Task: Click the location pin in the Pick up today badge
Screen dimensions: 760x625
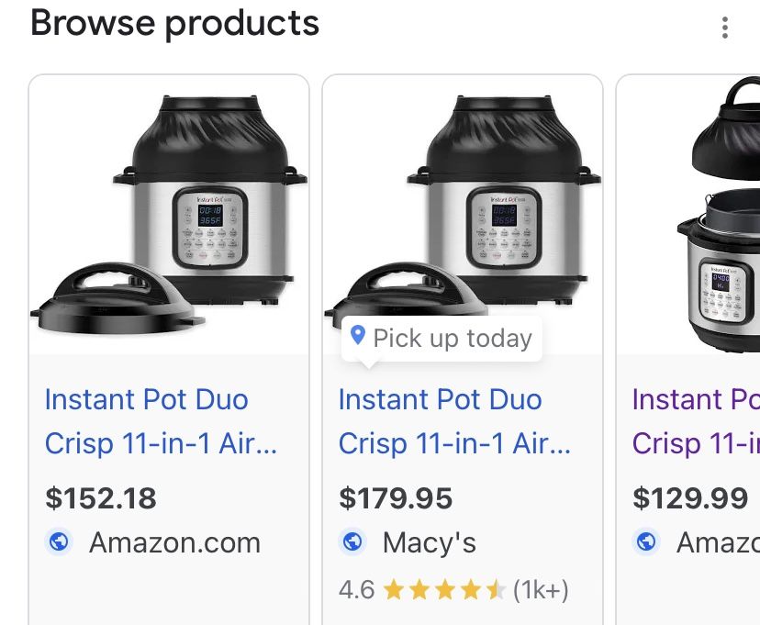Action: coord(359,338)
